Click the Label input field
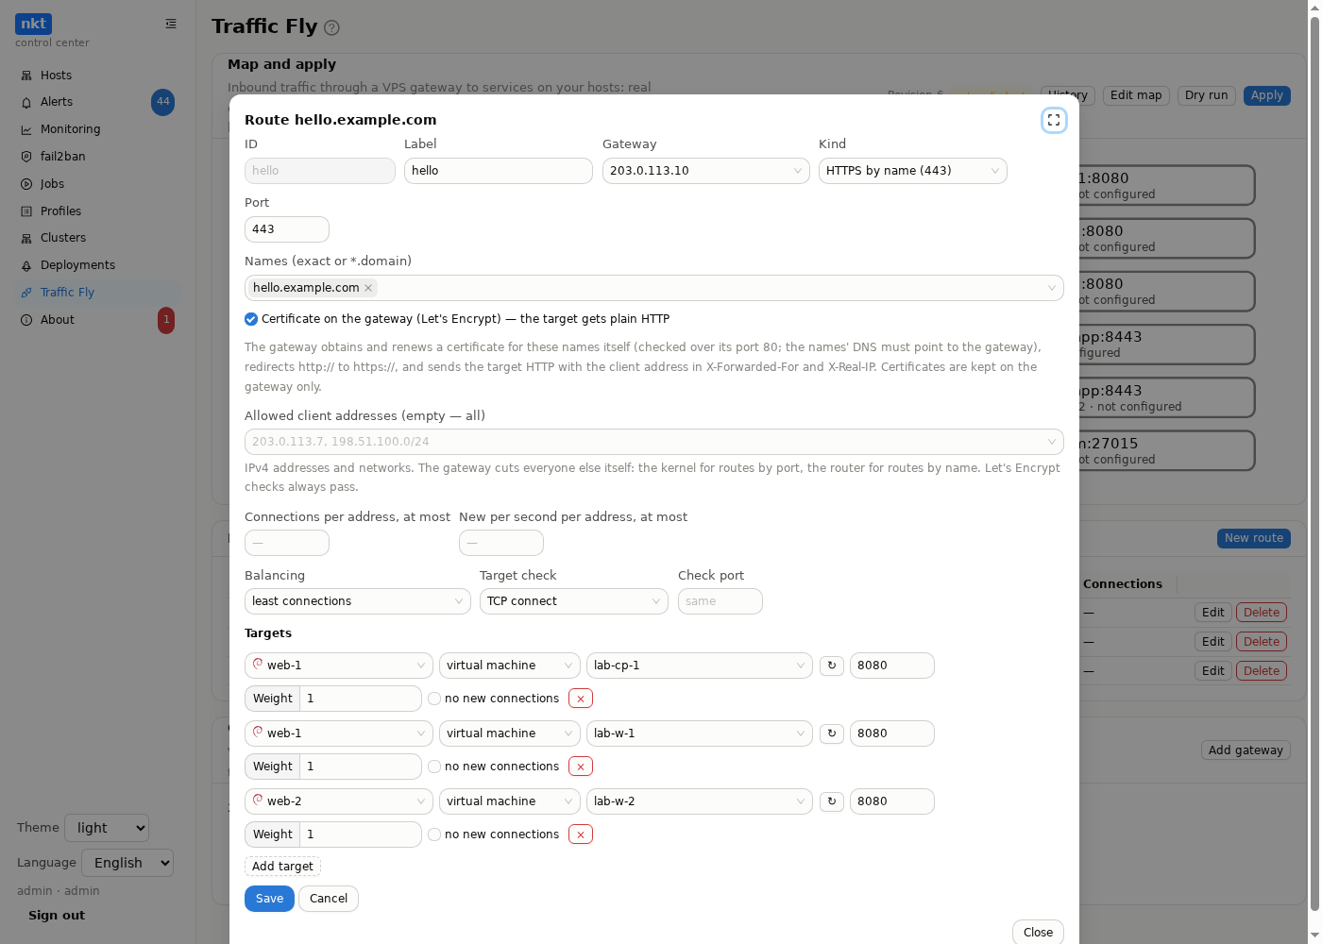The image size is (1322, 944). pos(499,171)
